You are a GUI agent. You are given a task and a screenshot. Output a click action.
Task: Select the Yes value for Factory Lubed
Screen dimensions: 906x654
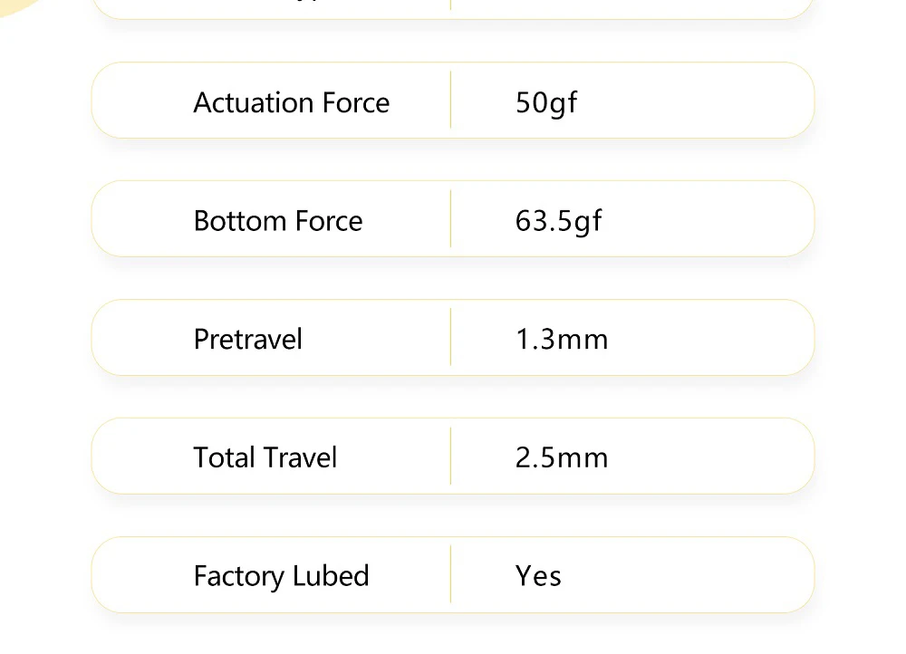point(538,576)
